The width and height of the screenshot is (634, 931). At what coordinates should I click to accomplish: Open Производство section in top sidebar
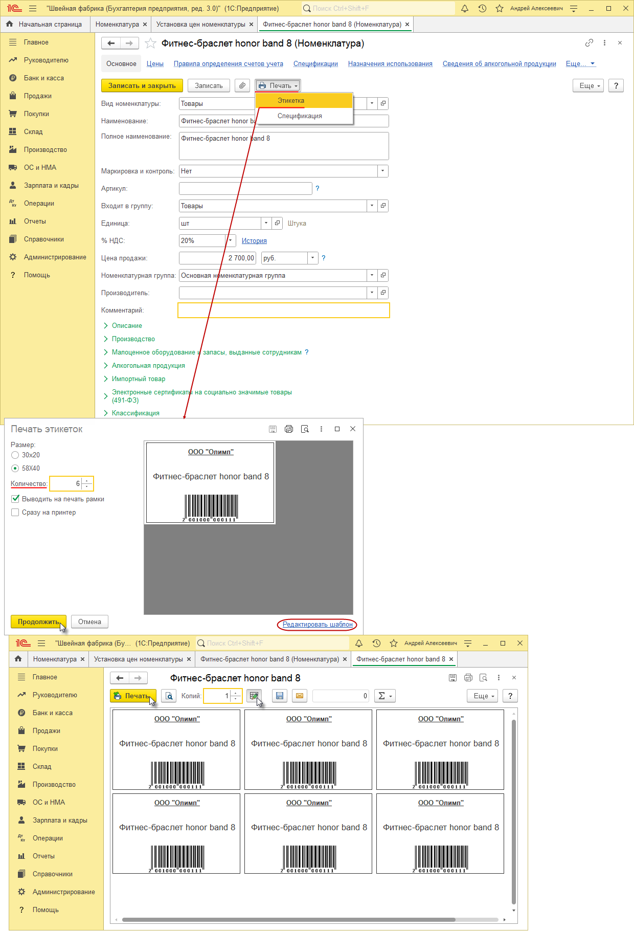click(x=46, y=150)
